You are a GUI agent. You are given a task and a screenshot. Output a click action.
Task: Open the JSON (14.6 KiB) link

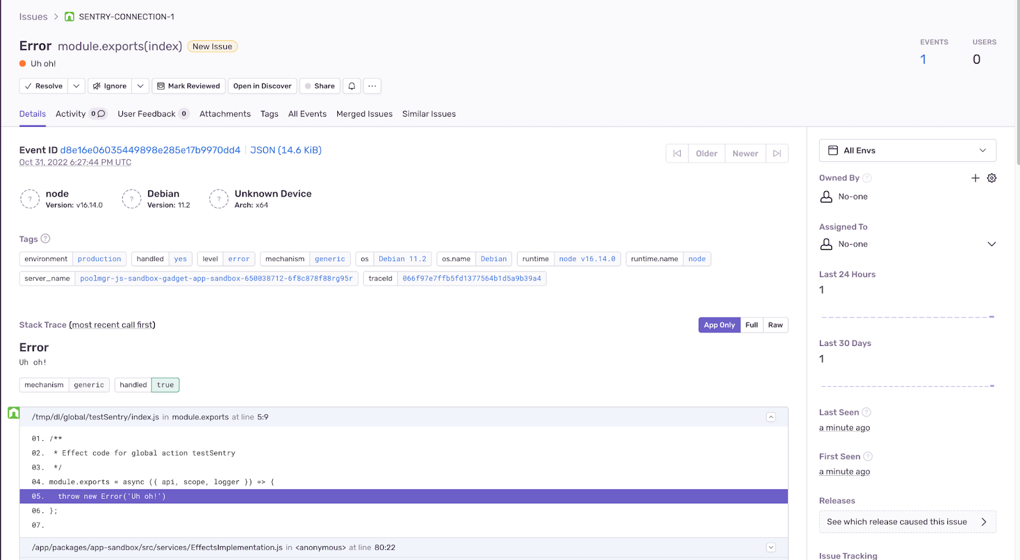point(286,150)
